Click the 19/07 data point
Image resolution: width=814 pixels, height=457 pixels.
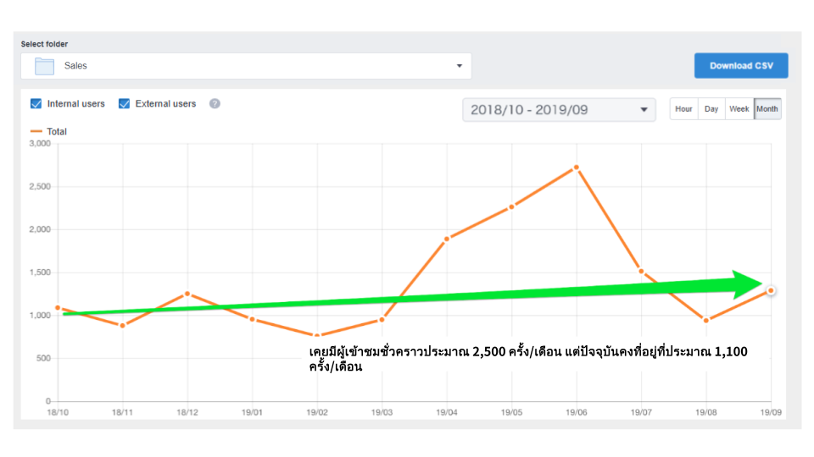pyautogui.click(x=641, y=272)
